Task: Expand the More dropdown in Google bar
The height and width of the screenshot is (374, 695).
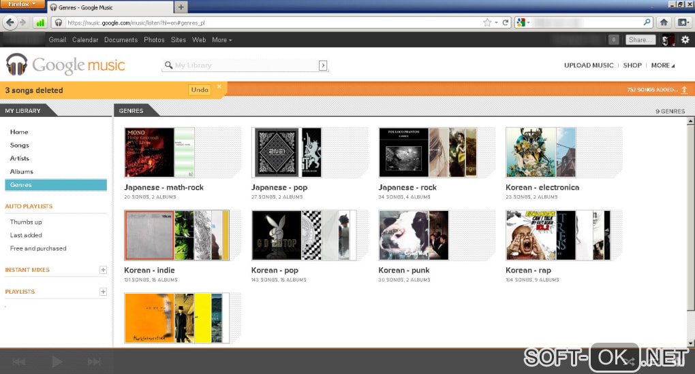Action: click(x=221, y=40)
